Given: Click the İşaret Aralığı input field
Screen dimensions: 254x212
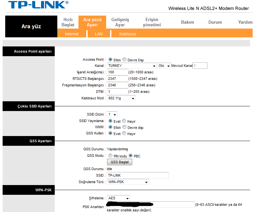Looking at the screenshot, I should [118, 72].
